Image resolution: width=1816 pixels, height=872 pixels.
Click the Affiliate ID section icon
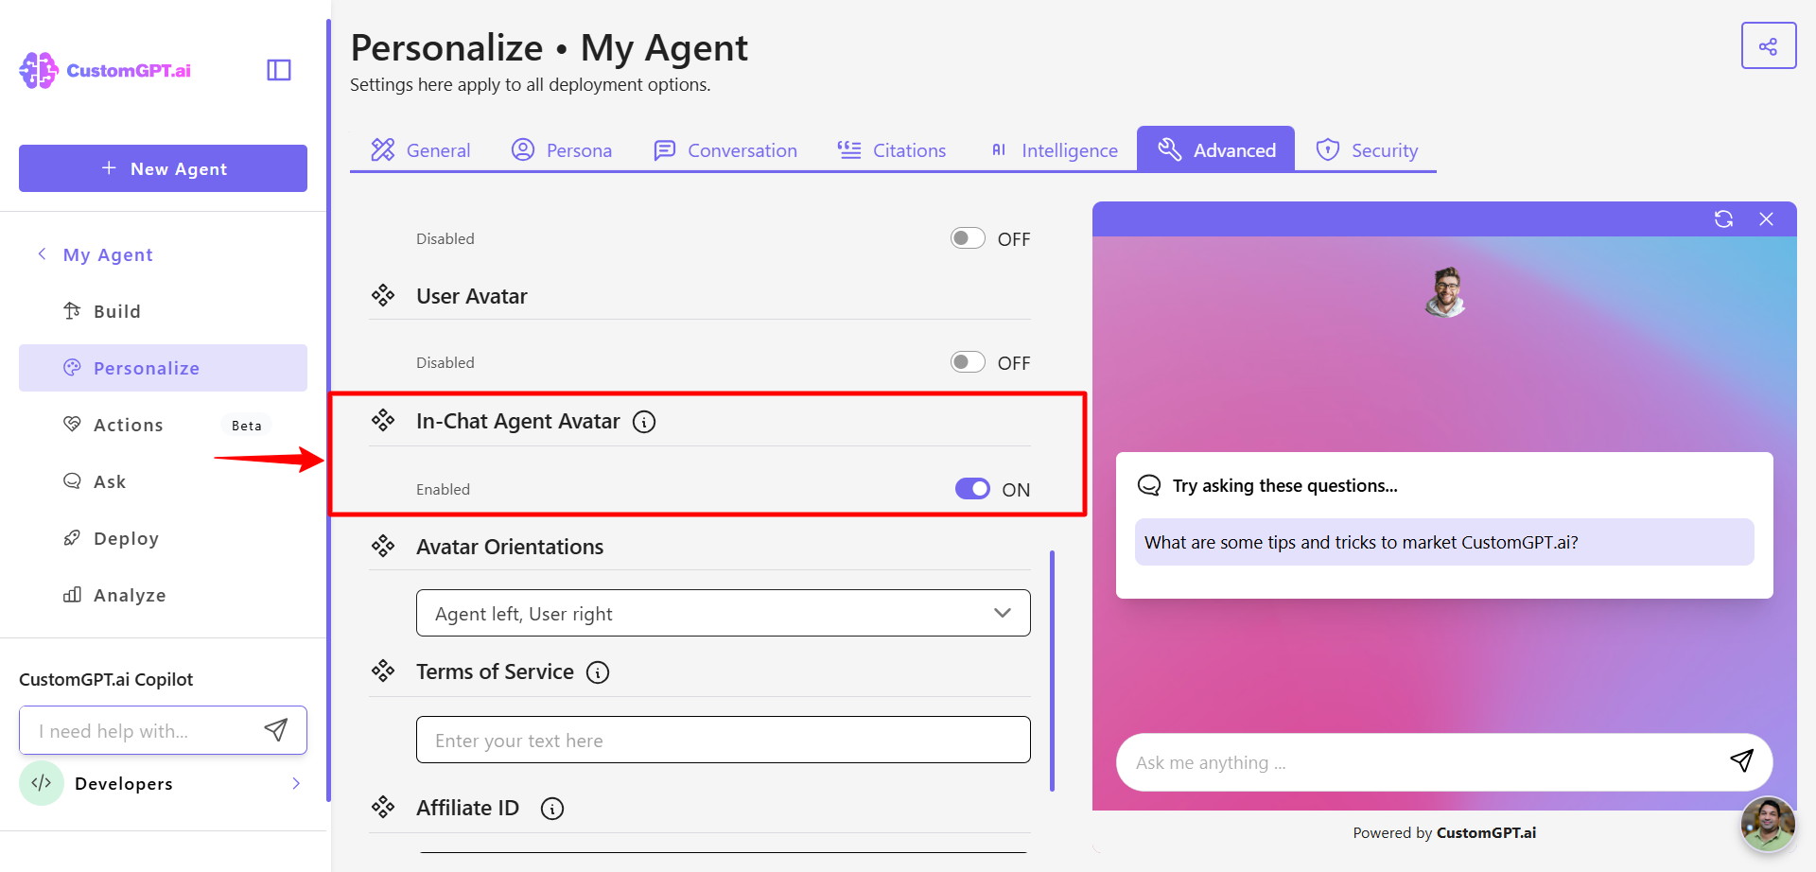coord(383,807)
